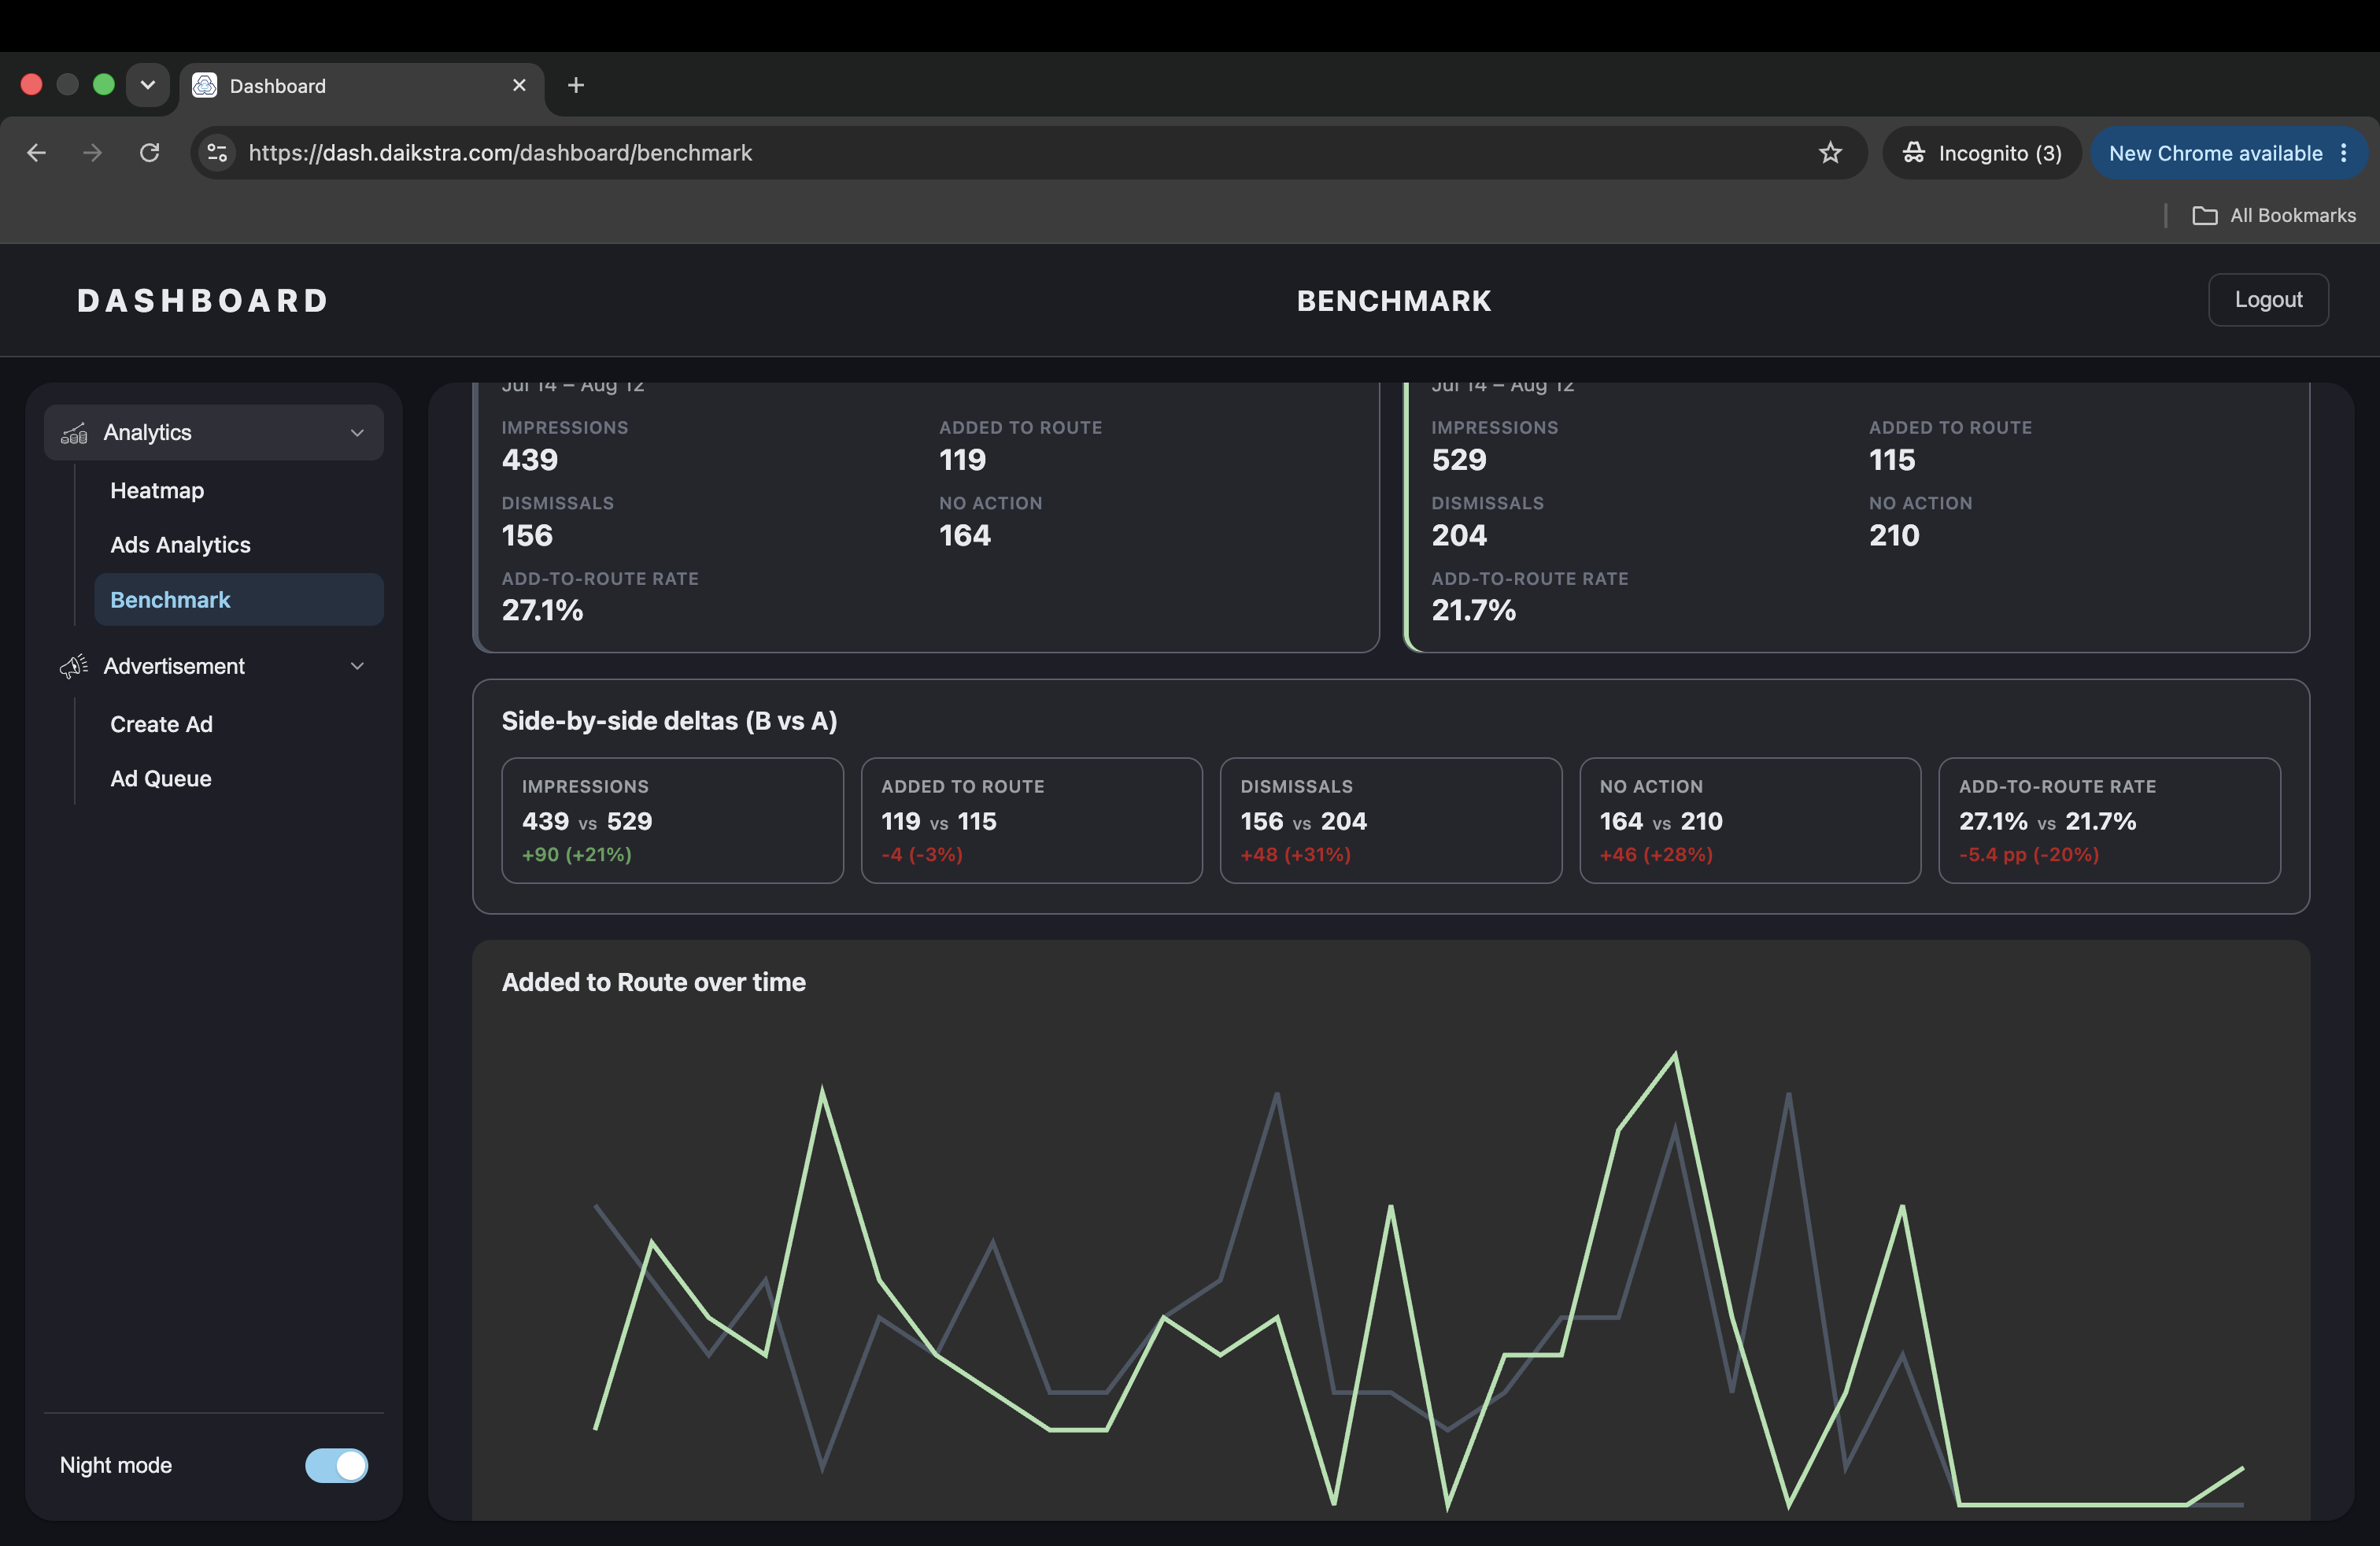Click the 115 added to route value
2380x1546 pixels.
(1892, 460)
